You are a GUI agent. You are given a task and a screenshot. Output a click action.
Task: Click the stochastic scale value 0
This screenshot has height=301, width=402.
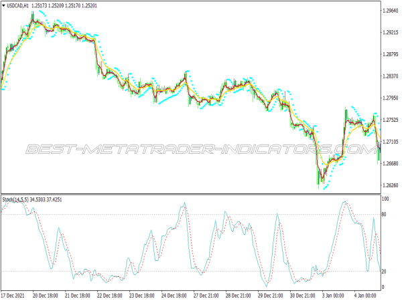tap(383, 287)
